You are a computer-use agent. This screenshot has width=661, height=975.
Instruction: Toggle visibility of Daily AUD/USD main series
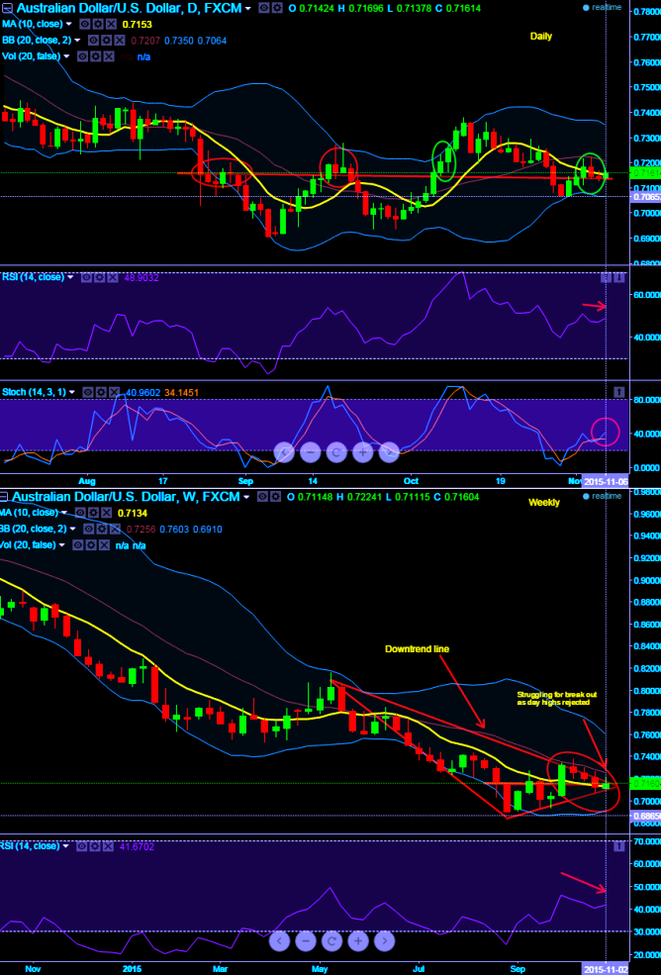[x=263, y=8]
